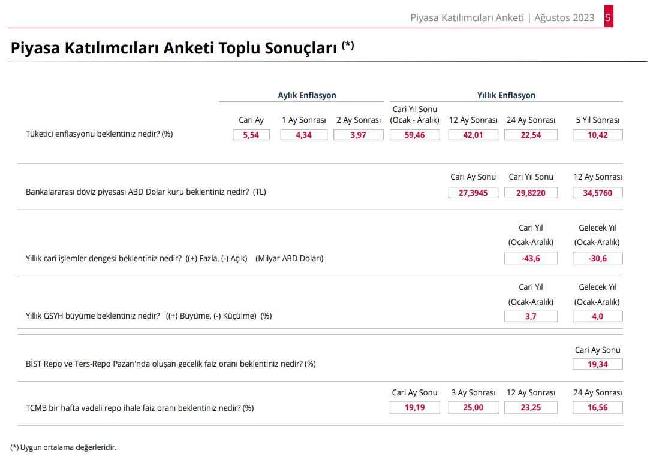Click the Ağustos 2023 header text
The height and width of the screenshot is (457, 650).
click(x=567, y=17)
